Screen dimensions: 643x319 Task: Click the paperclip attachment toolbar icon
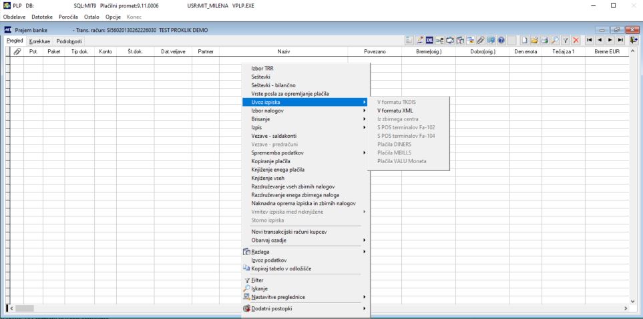(480, 40)
